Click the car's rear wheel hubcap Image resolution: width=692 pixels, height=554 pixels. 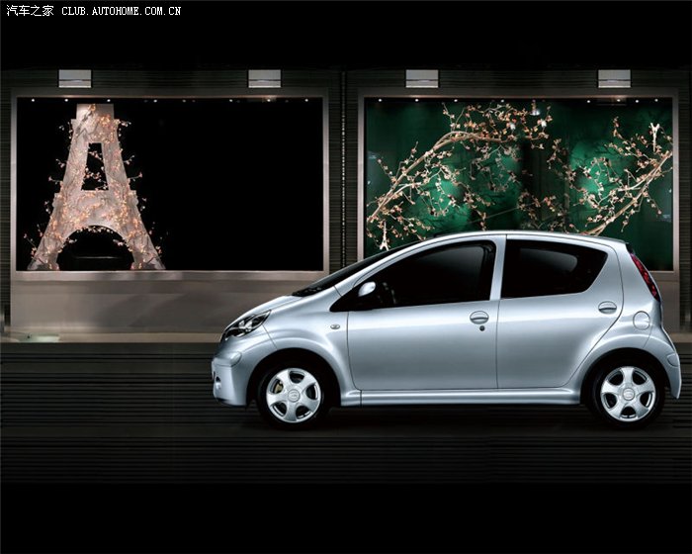[628, 393]
